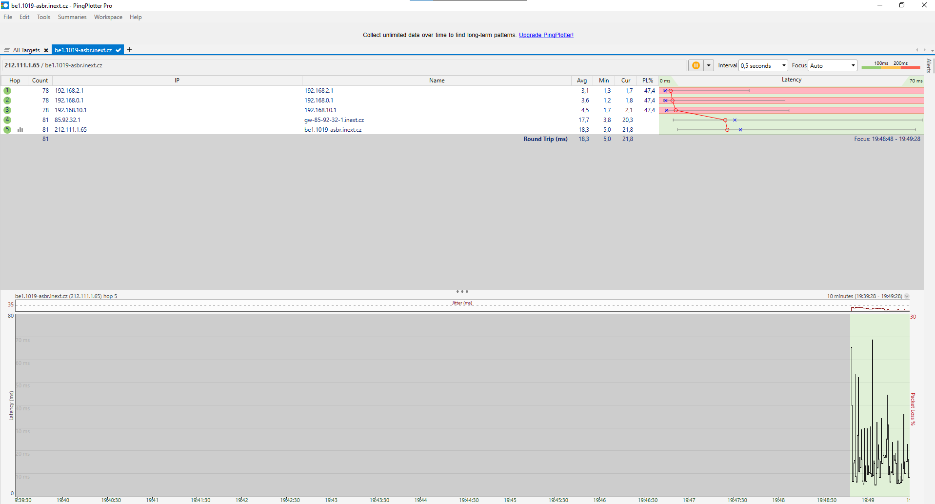Select the green hop 4 circle icon
Image resolution: width=935 pixels, height=504 pixels.
click(7, 120)
